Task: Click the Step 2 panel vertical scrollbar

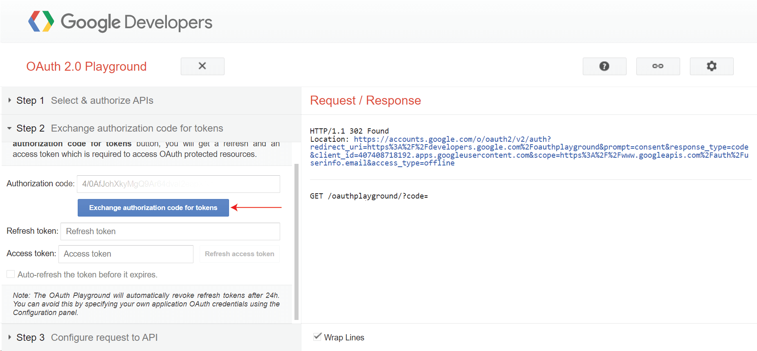Action: 297,242
